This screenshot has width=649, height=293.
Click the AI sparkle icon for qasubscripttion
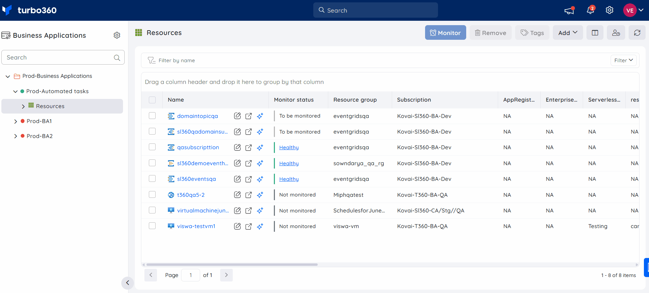point(260,148)
